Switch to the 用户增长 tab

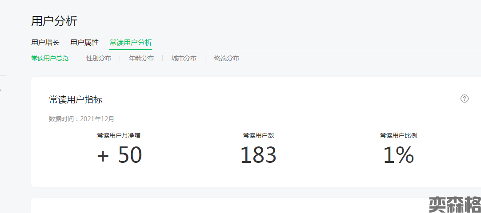[x=45, y=43]
